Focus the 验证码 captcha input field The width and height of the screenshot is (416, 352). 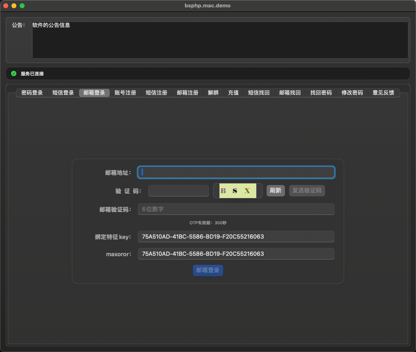178,191
